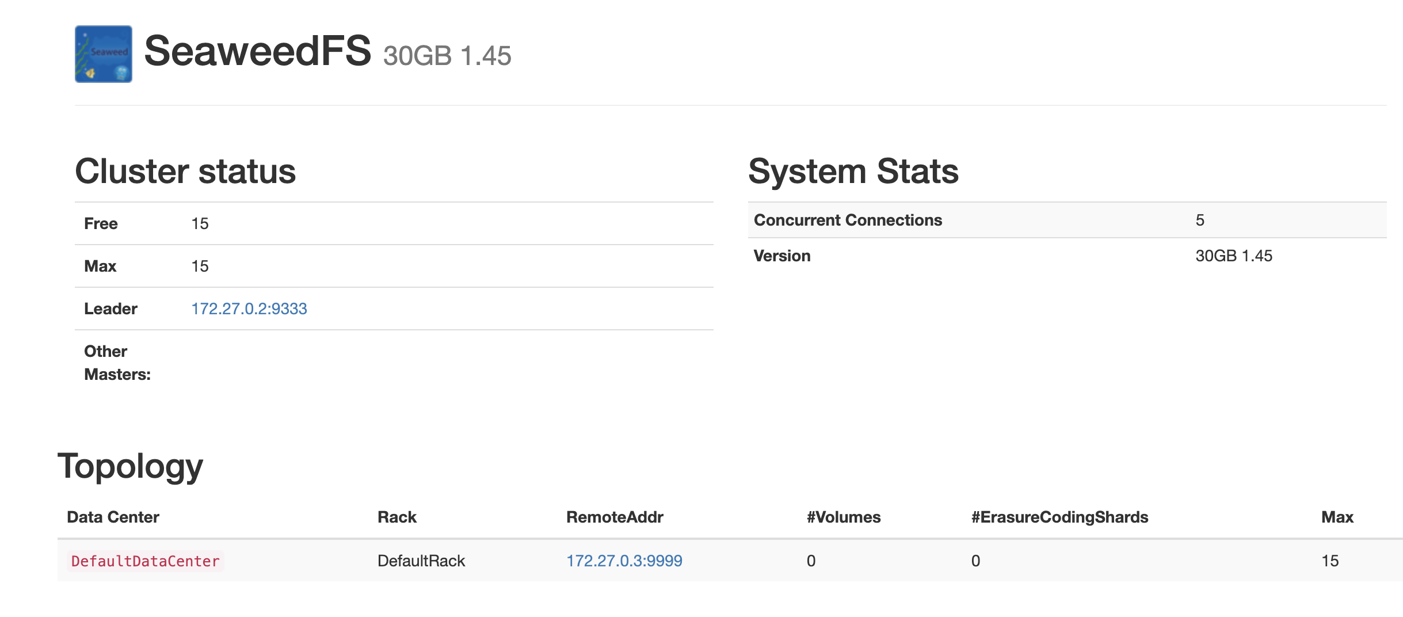Click the #Volumes column header

(x=842, y=517)
